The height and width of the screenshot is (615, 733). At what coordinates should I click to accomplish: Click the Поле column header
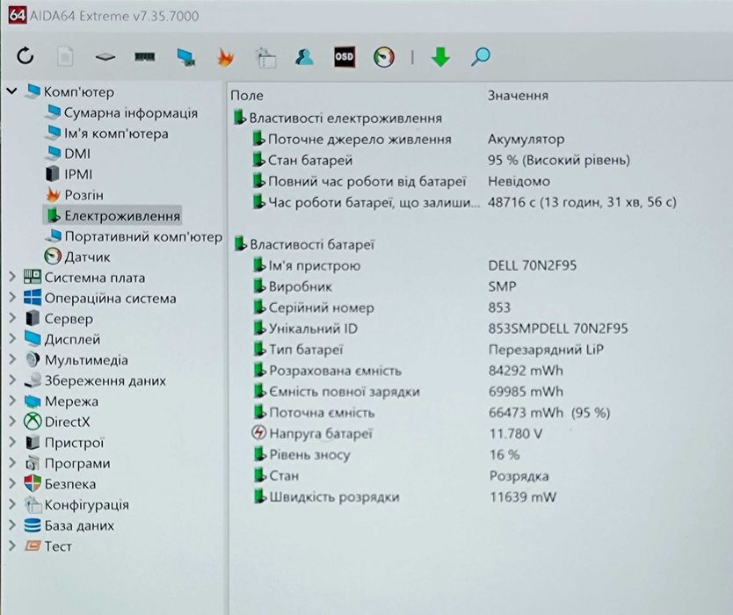[x=247, y=96]
